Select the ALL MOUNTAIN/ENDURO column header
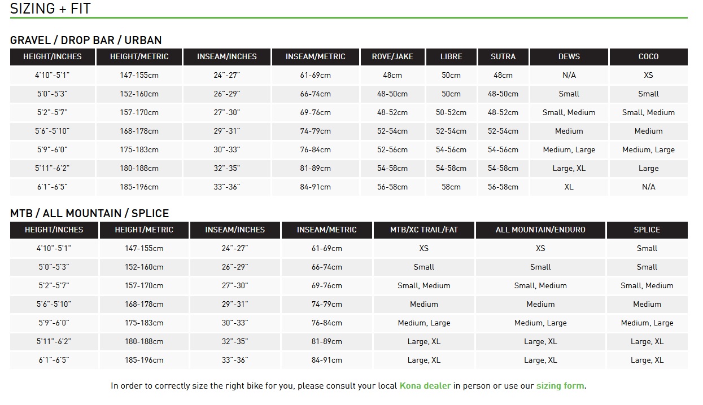 click(x=540, y=230)
